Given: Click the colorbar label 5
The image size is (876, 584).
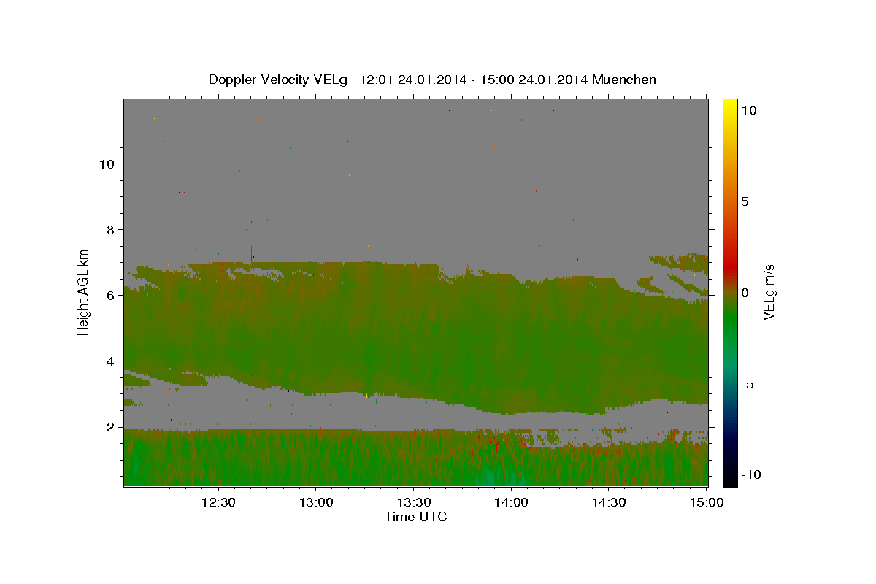Looking at the screenshot, I should pos(745,201).
